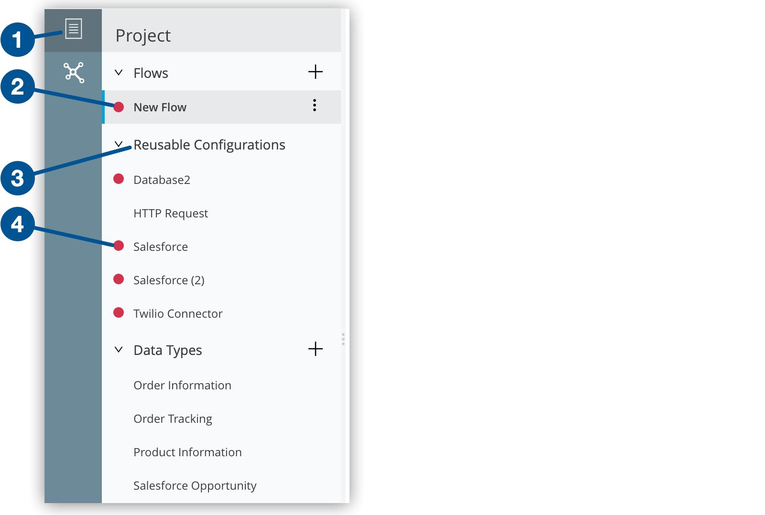Select the Order Tracking data type
765x515 pixels.
coord(173,419)
